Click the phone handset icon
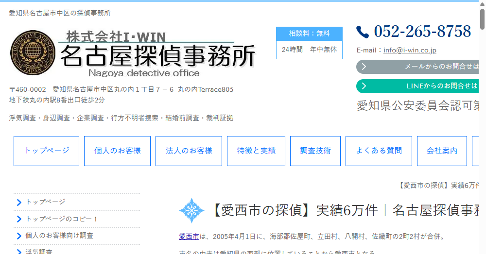This screenshot has height=254, width=486. (x=363, y=32)
